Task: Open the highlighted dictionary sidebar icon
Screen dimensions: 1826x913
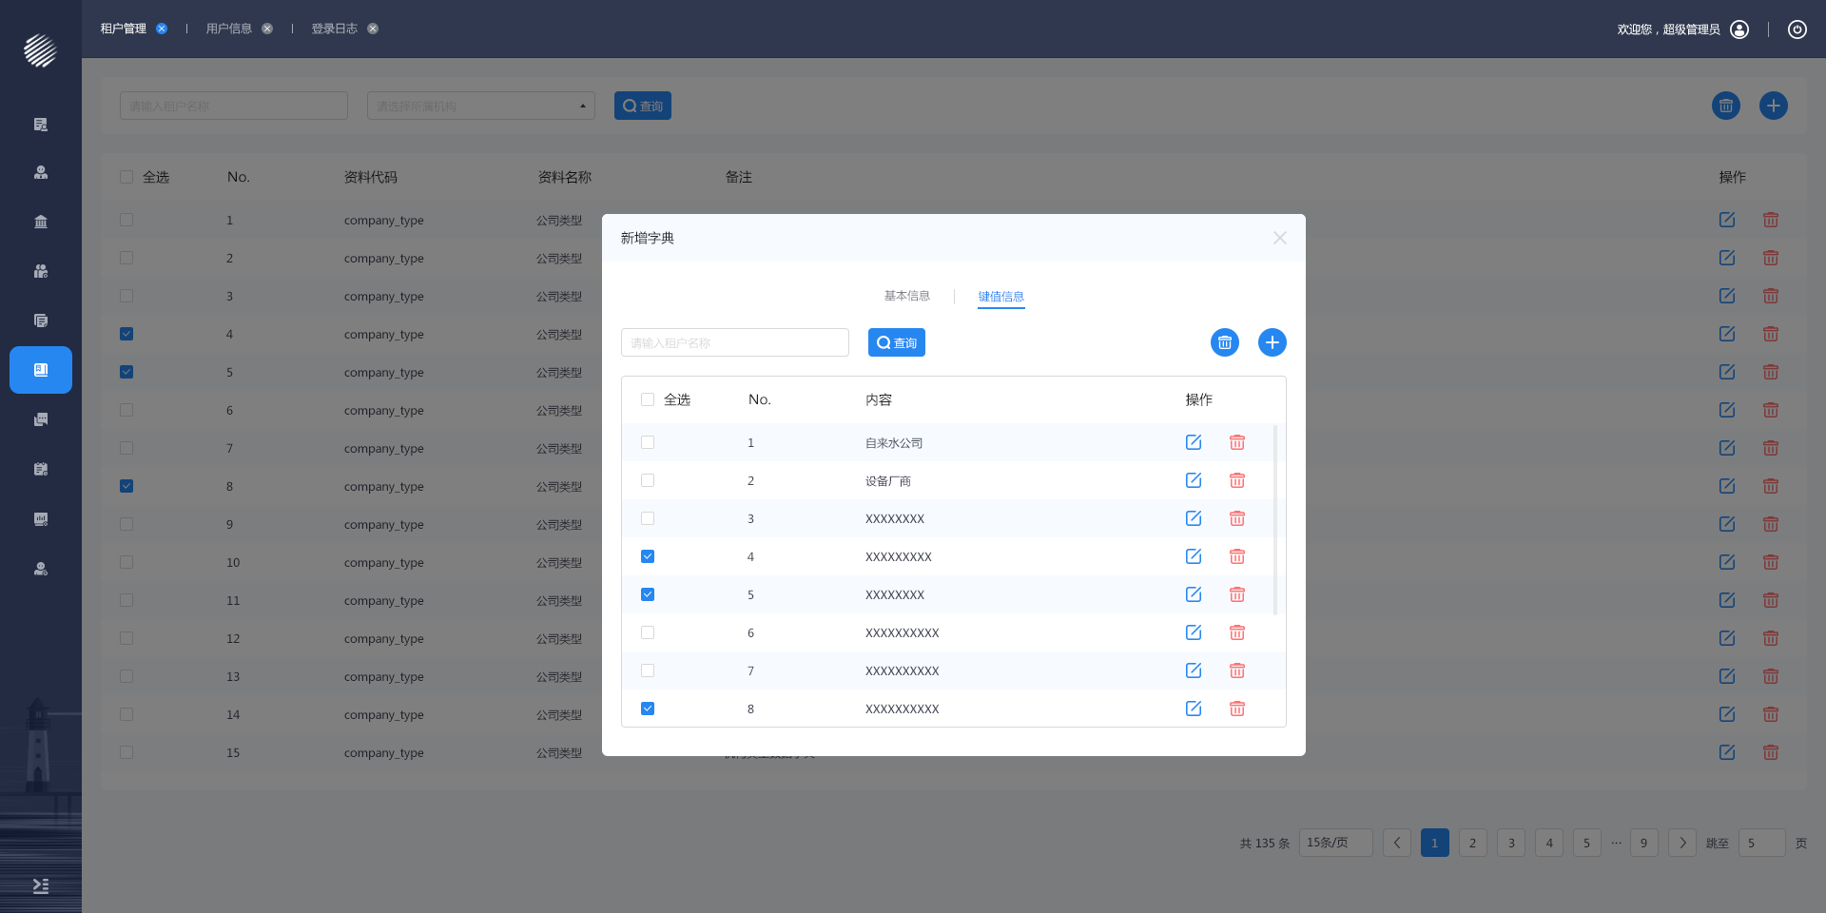Action: click(x=41, y=370)
